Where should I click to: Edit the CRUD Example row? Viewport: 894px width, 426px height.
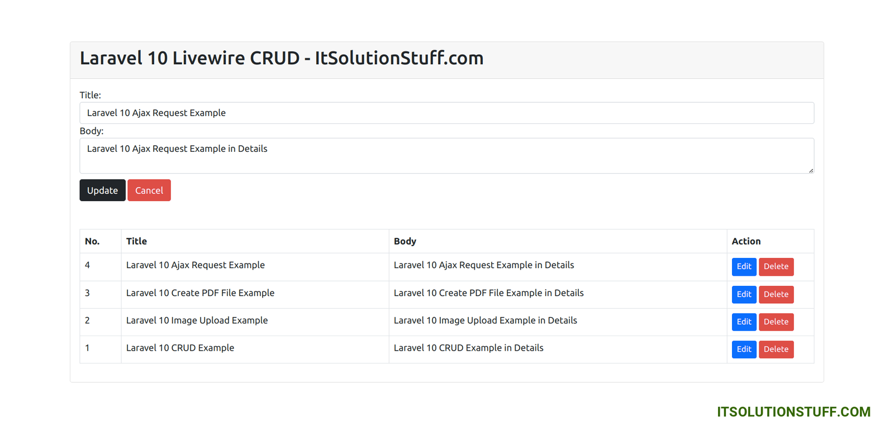[744, 350]
